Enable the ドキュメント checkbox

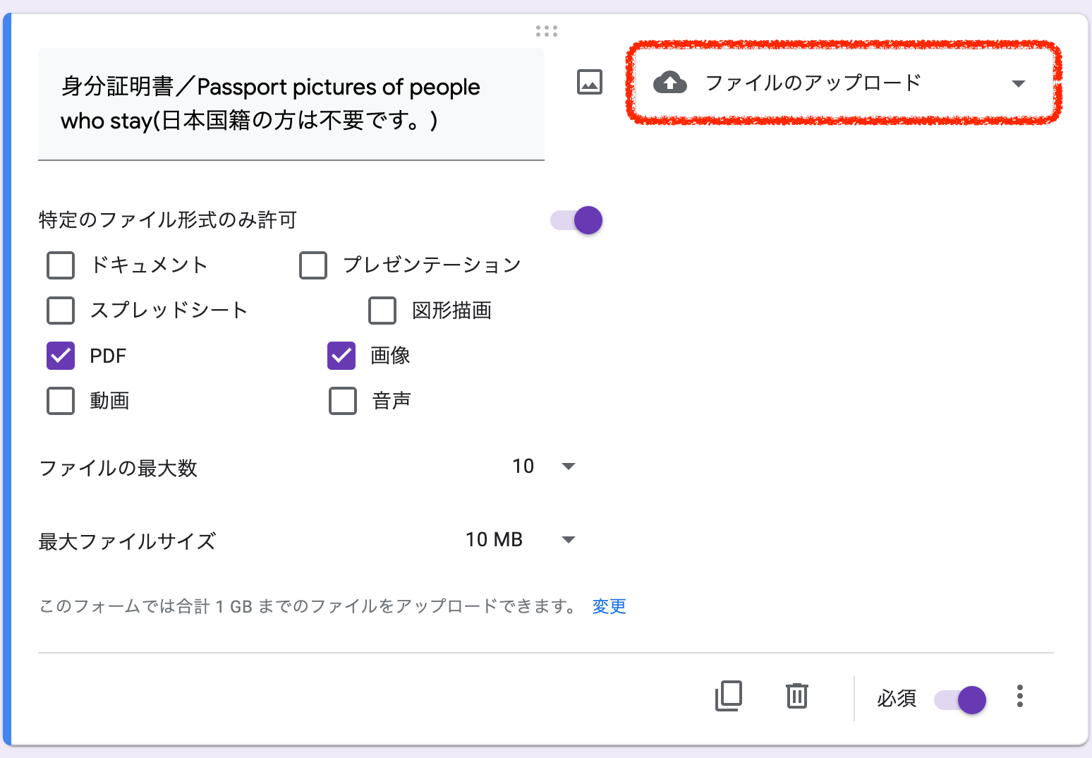click(x=61, y=265)
